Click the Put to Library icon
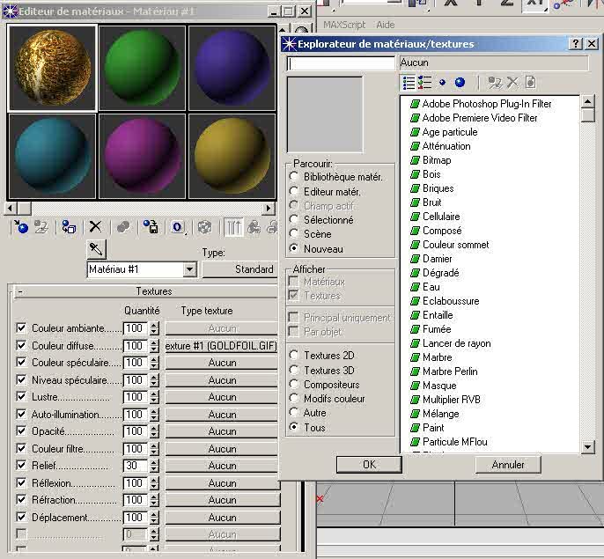The height and width of the screenshot is (559, 604). point(151,227)
